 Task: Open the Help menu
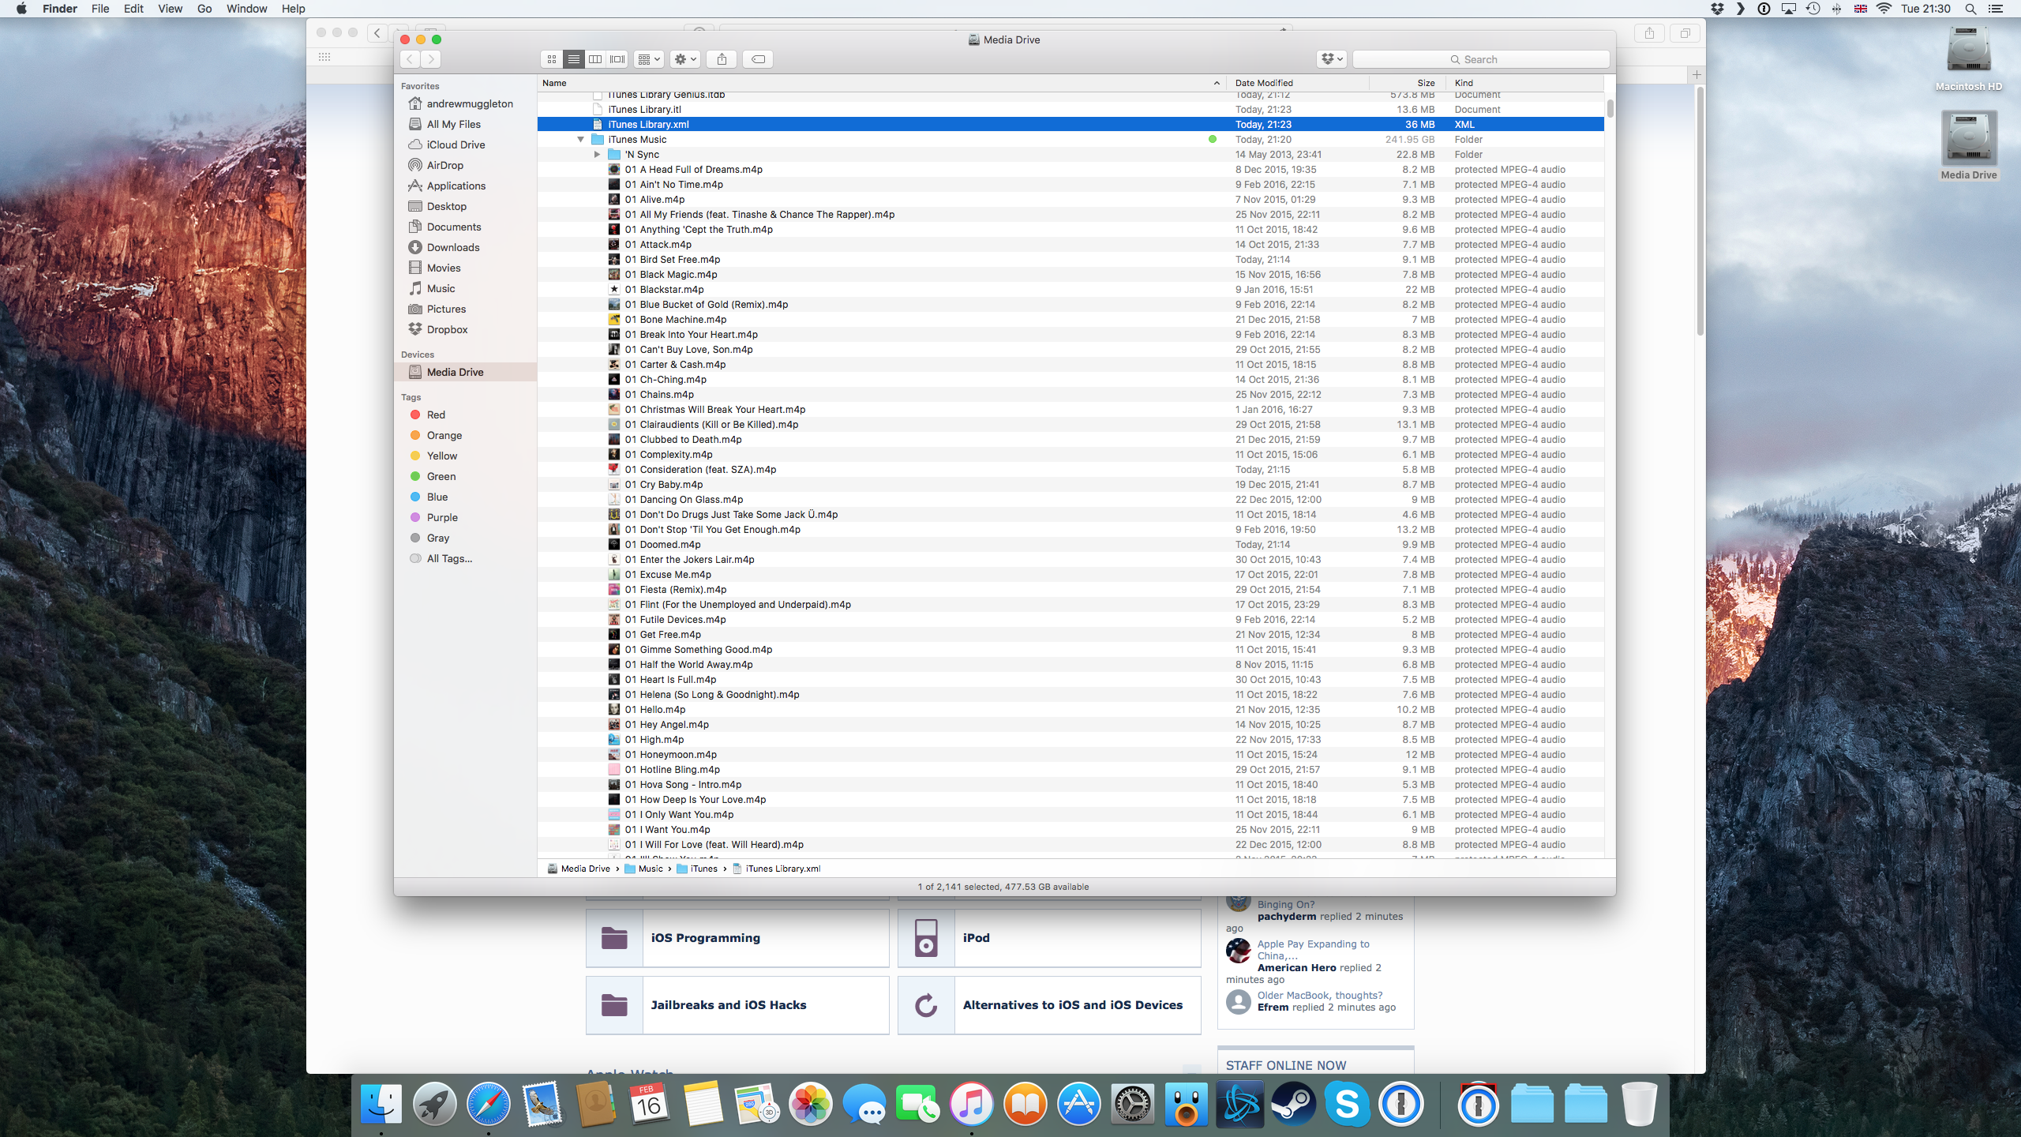[293, 9]
